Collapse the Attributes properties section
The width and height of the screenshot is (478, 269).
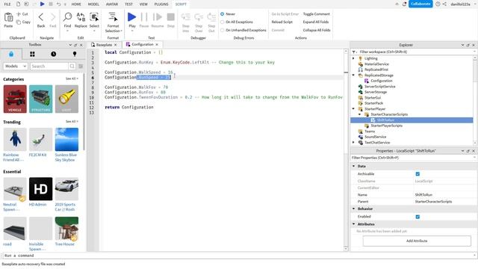(x=353, y=224)
